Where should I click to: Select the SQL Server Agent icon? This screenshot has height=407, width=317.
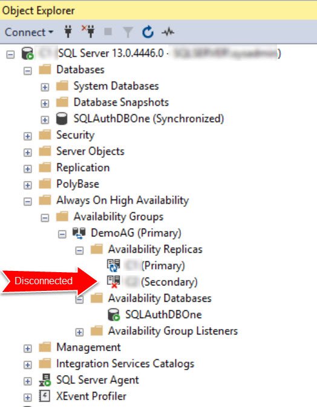[45, 380]
